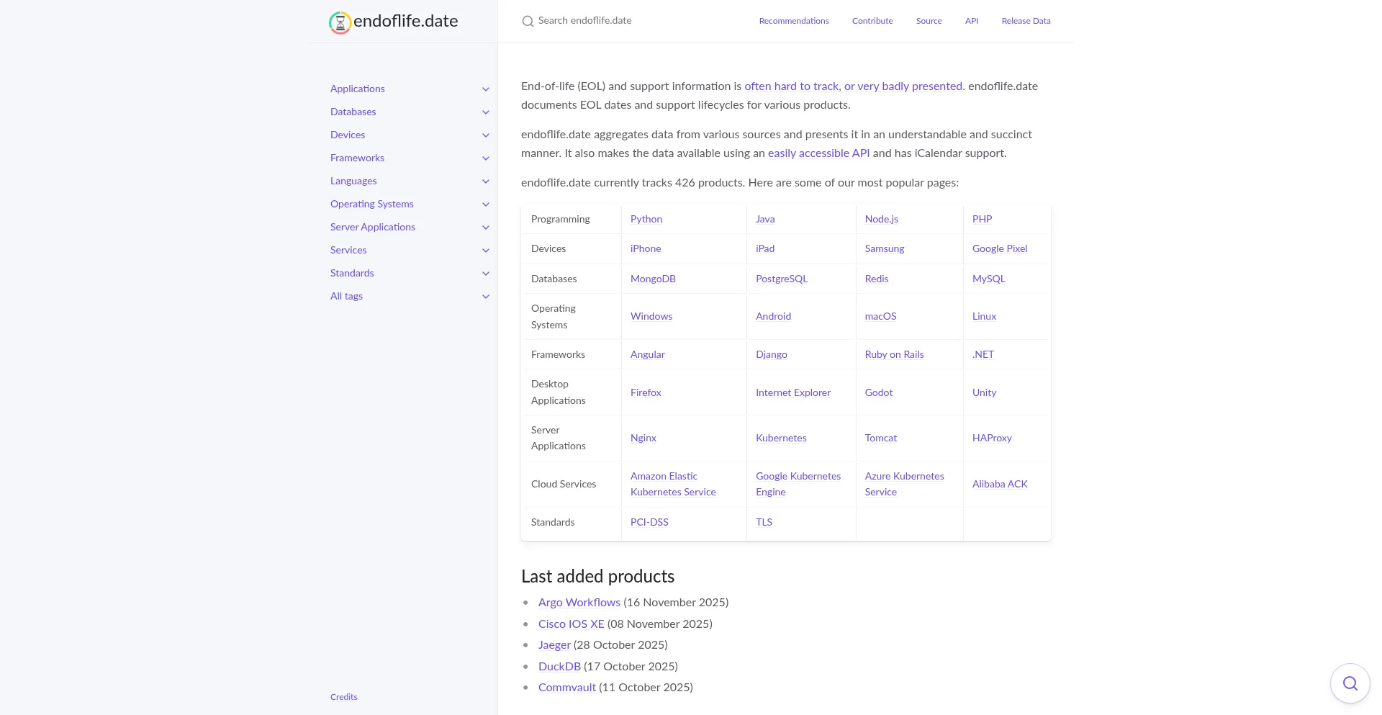The image size is (1382, 715).
Task: Open the Contribute nav item
Action: [872, 21]
